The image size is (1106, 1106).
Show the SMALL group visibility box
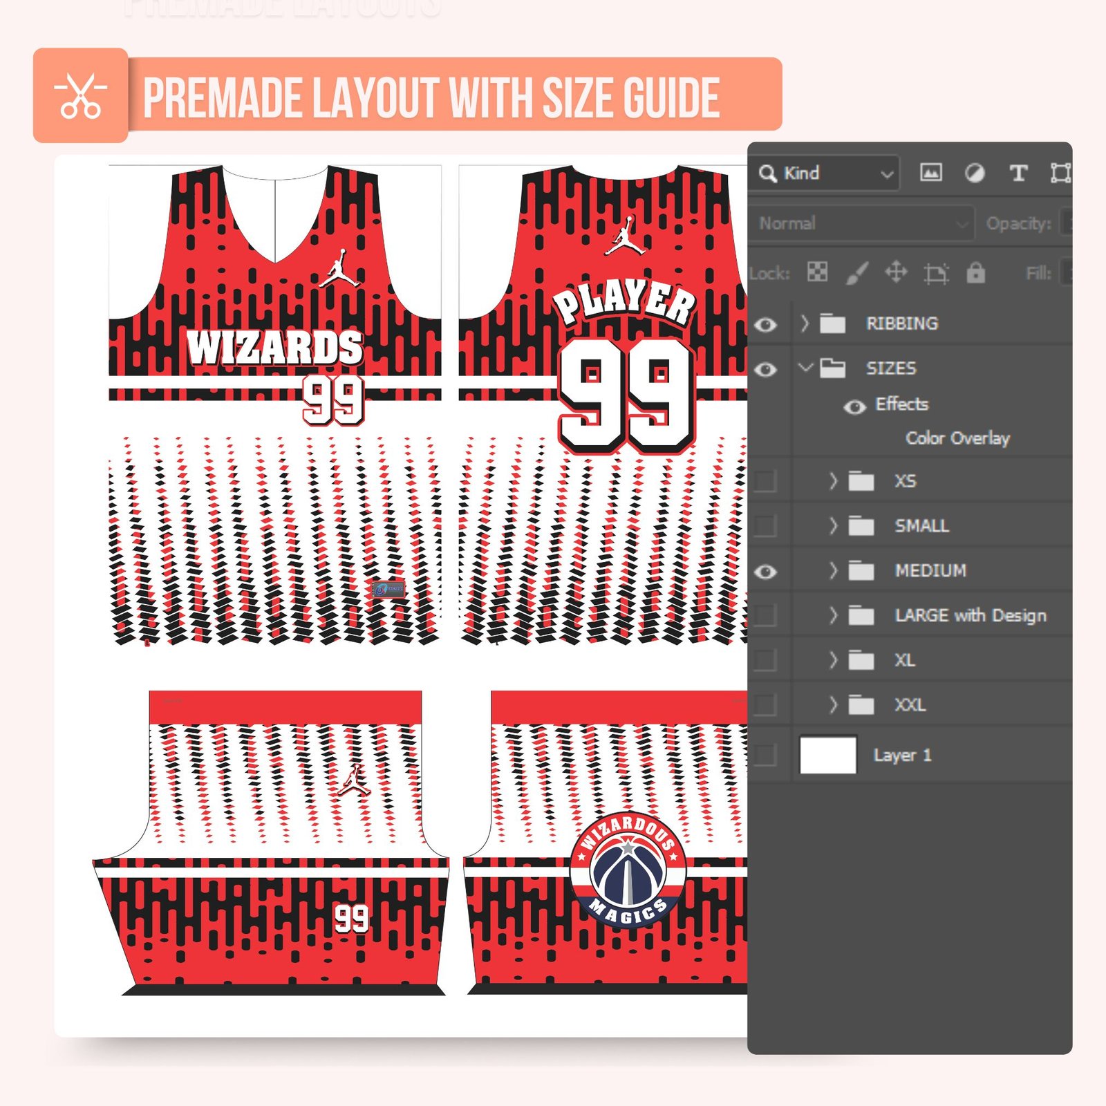coord(765,526)
